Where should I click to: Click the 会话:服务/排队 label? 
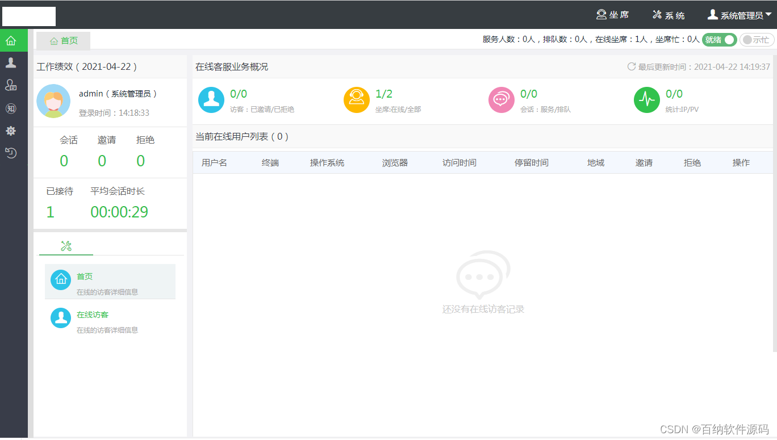click(x=546, y=109)
